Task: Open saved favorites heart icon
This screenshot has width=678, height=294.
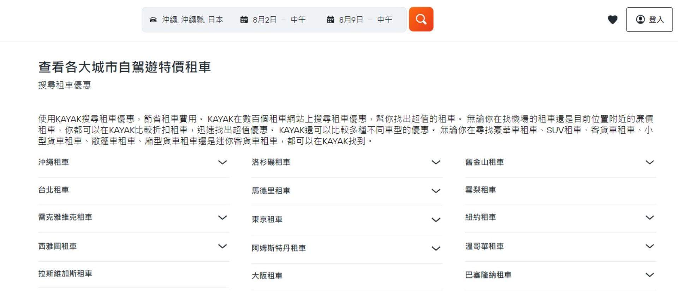Action: (613, 20)
